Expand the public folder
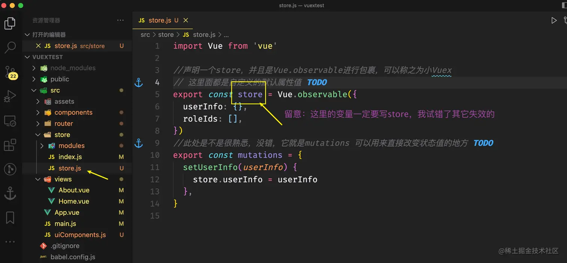Image resolution: width=567 pixels, height=263 pixels. pos(34,79)
